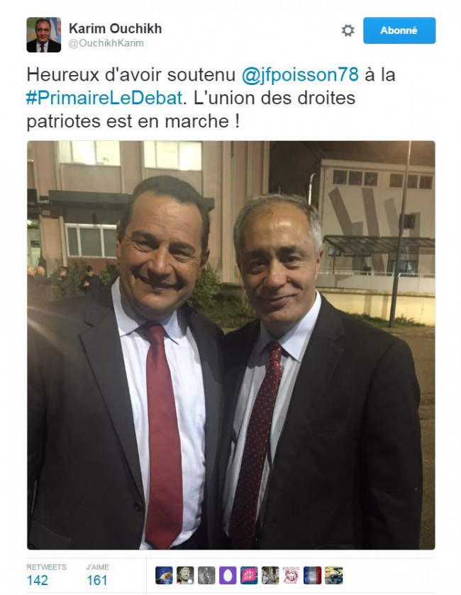The height and width of the screenshot is (595, 461).
Task: Open Karim Ouchikh's profile picture
Action: [44, 35]
